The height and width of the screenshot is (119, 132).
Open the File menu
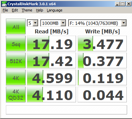tap(5, 10)
